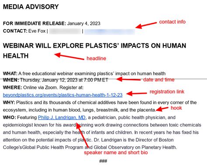Screen dimensions: 207x165
Task: Open the beyondplastics.org registration link
Action: pos(62,95)
